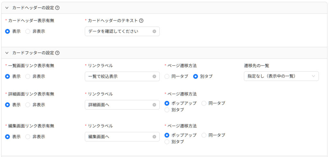Clear the データを確認してください text field
Image resolution: width=329 pixels, height=157 pixels.
coord(154,31)
